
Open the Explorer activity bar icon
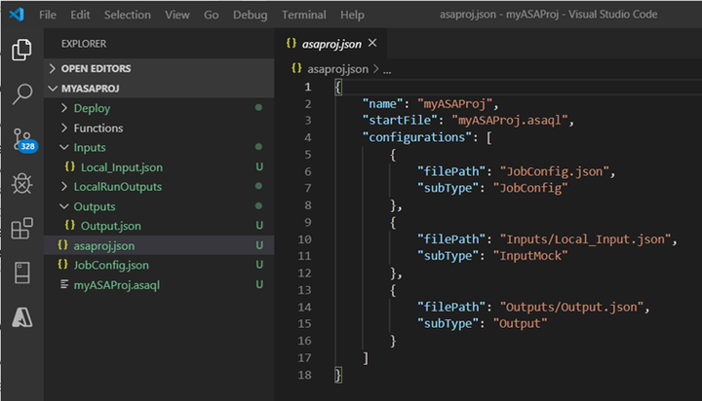click(21, 50)
